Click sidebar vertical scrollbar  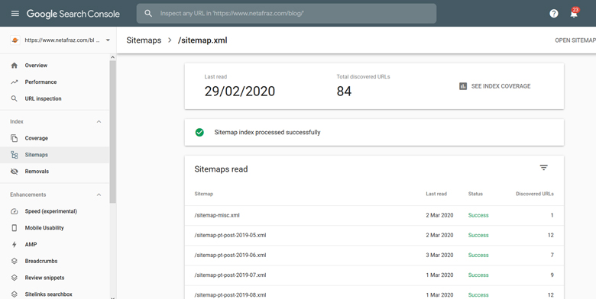[112, 131]
